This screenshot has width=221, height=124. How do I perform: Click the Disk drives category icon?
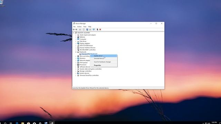(78, 41)
